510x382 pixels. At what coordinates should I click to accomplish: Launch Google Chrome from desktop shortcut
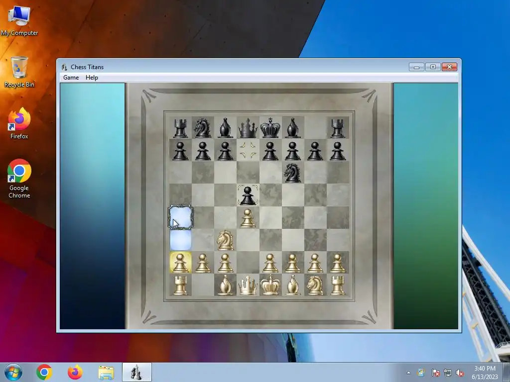[x=19, y=179]
